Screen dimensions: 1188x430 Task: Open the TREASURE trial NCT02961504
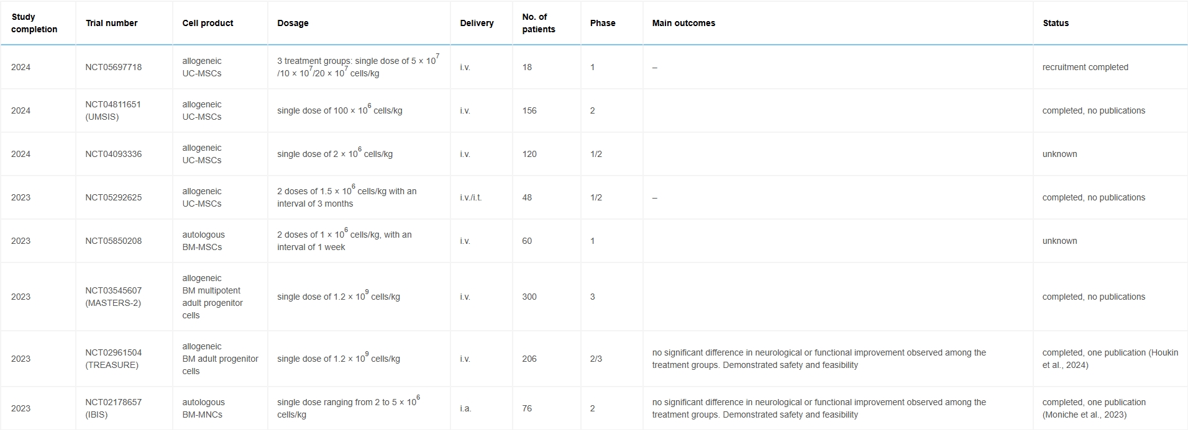click(113, 352)
